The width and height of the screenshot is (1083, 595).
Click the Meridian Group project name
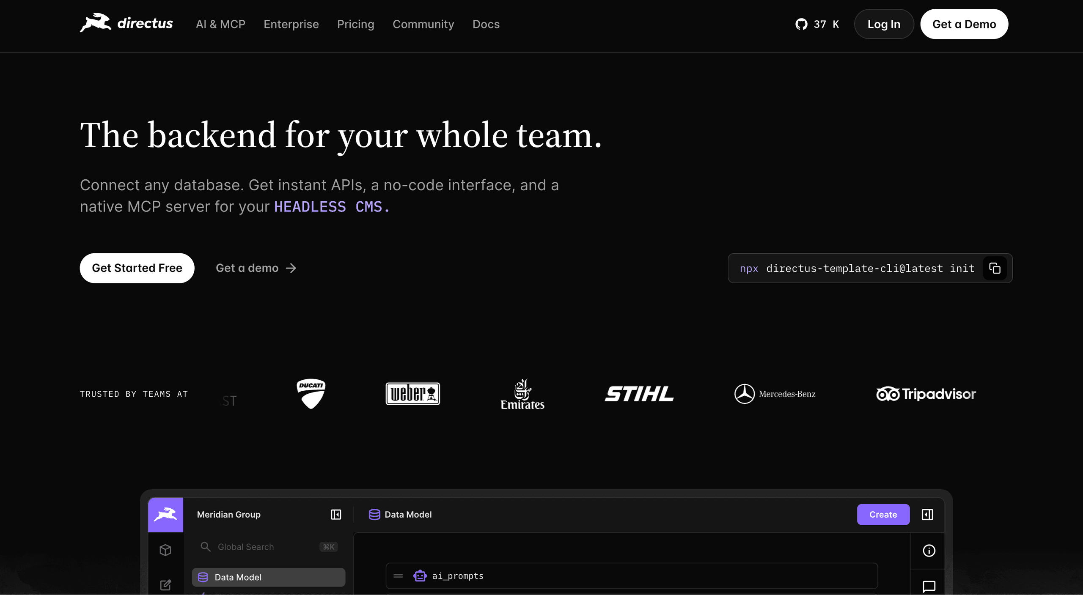tap(228, 515)
